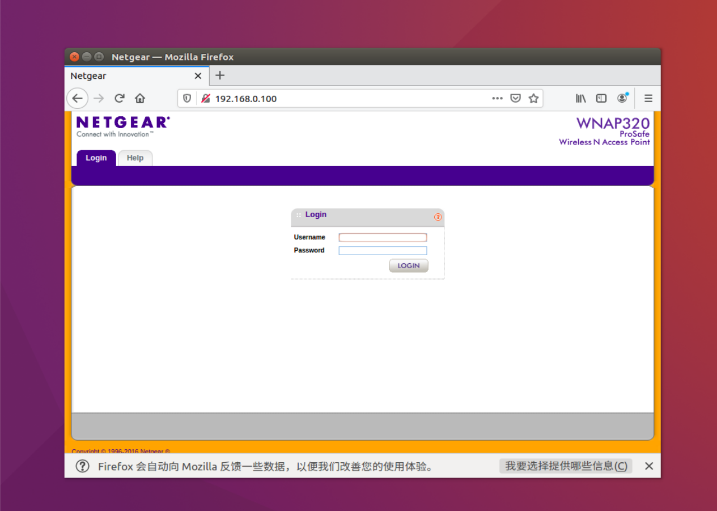Viewport: 717px width, 511px height.
Task: Click the Username label
Action: pyautogui.click(x=309, y=237)
